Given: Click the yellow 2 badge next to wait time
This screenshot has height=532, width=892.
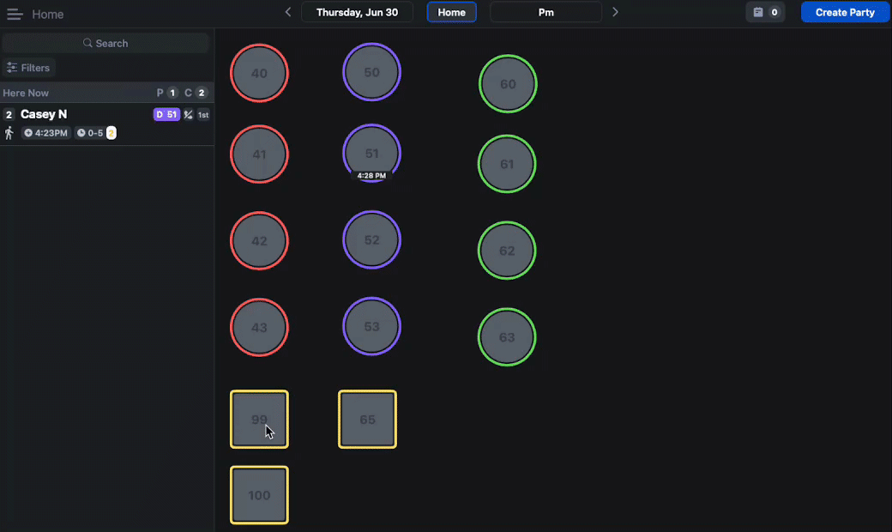Looking at the screenshot, I should 111,133.
